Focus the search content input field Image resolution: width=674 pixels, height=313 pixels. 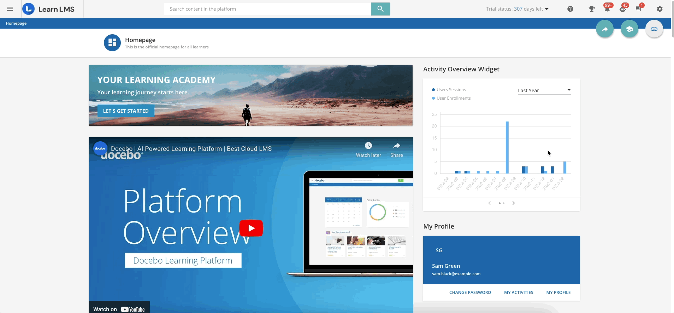267,9
